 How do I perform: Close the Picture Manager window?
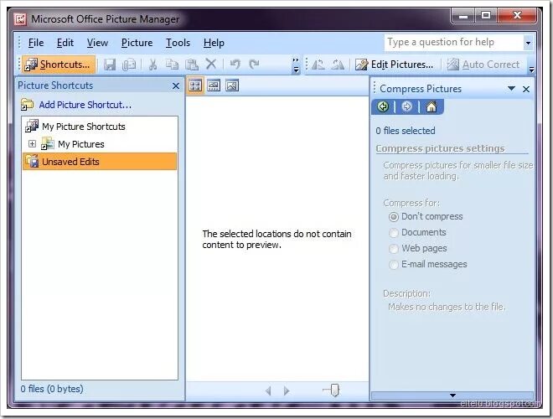pyautogui.click(x=517, y=16)
